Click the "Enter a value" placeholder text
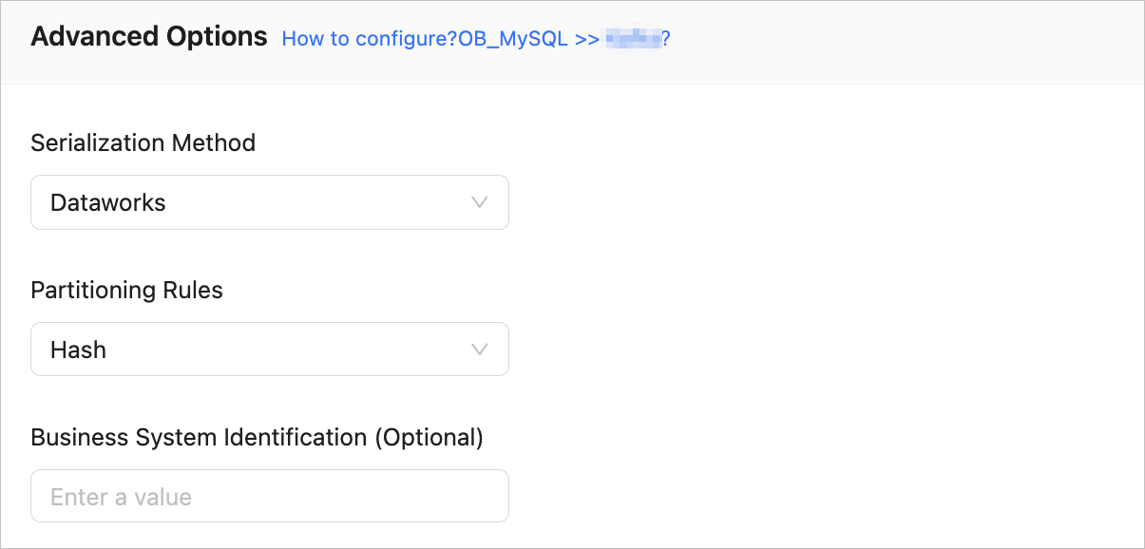Viewport: 1145px width, 549px height. (x=121, y=497)
